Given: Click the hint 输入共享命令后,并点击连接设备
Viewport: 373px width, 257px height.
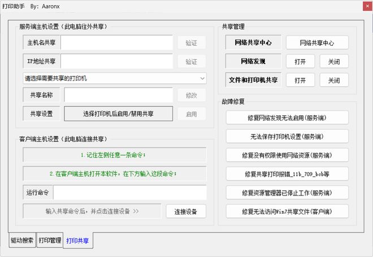Looking at the screenshot, I should pos(92,211).
